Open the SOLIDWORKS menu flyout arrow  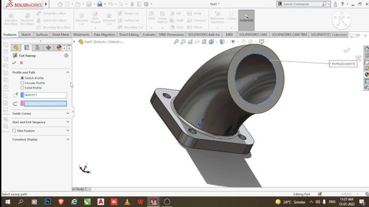tap(46, 4)
